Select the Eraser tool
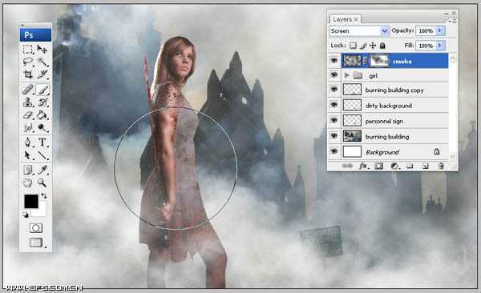This screenshot has height=293, width=481. (x=28, y=115)
